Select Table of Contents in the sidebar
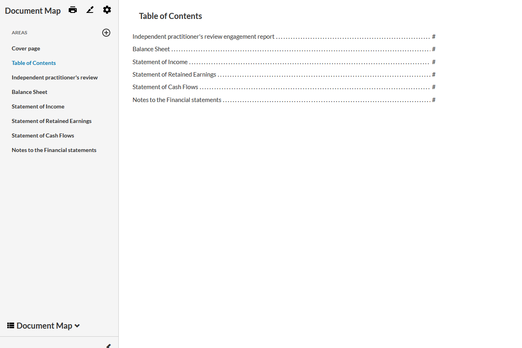Screen dimensions: 522x348 pos(34,63)
